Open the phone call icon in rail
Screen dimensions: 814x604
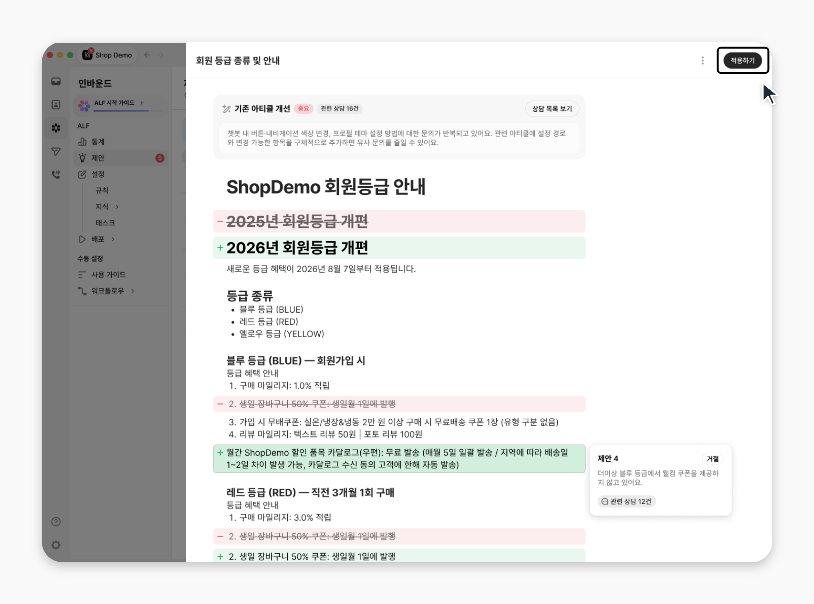point(56,175)
